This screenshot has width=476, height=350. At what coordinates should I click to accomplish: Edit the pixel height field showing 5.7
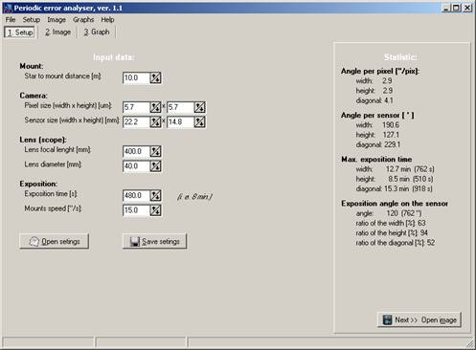(180, 107)
